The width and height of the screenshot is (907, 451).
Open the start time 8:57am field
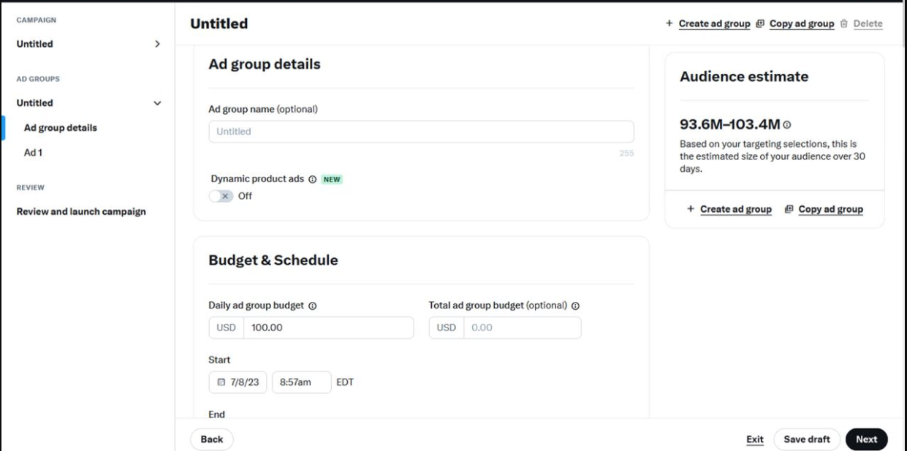click(x=302, y=382)
